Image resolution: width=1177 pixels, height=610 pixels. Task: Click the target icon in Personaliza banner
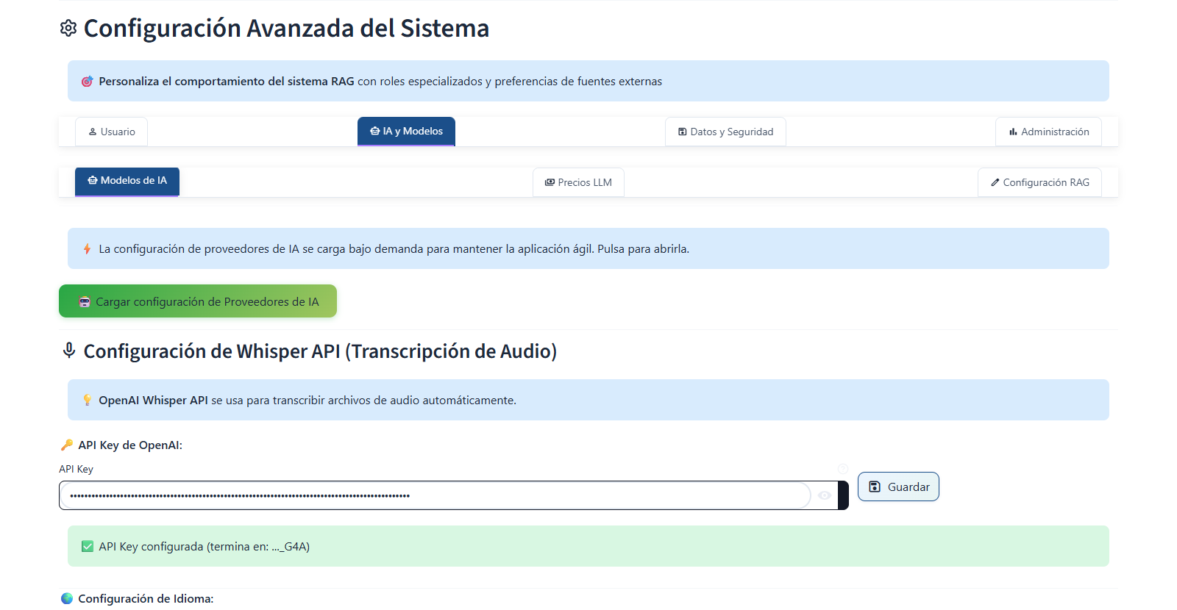point(87,81)
